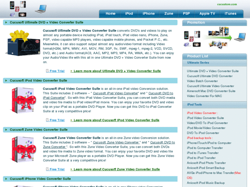
Task: Open the Zune suite box thumbnail
Action: 23,150
